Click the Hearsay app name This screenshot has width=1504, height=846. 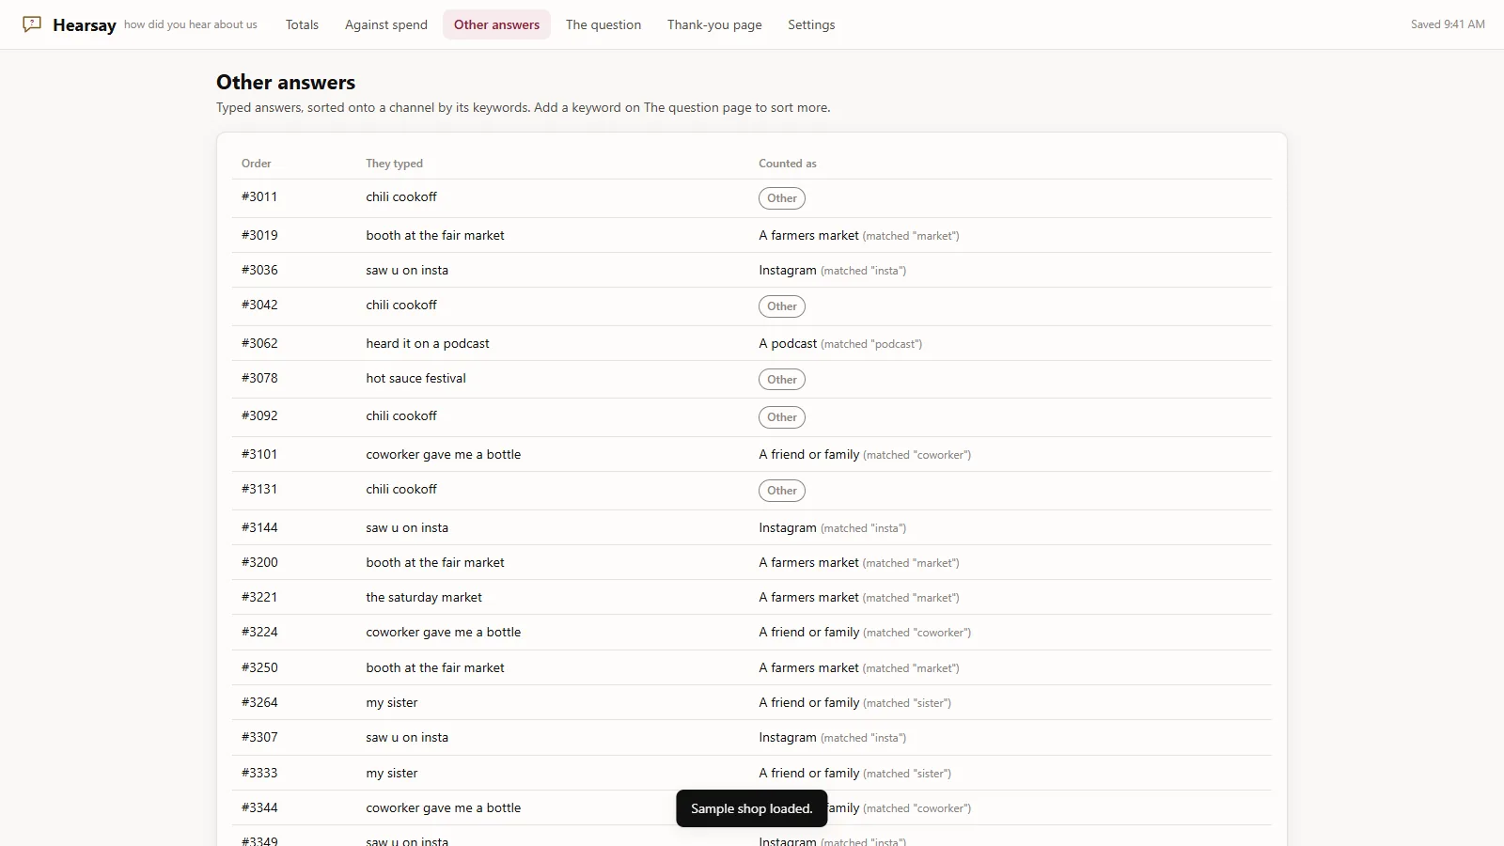[85, 25]
